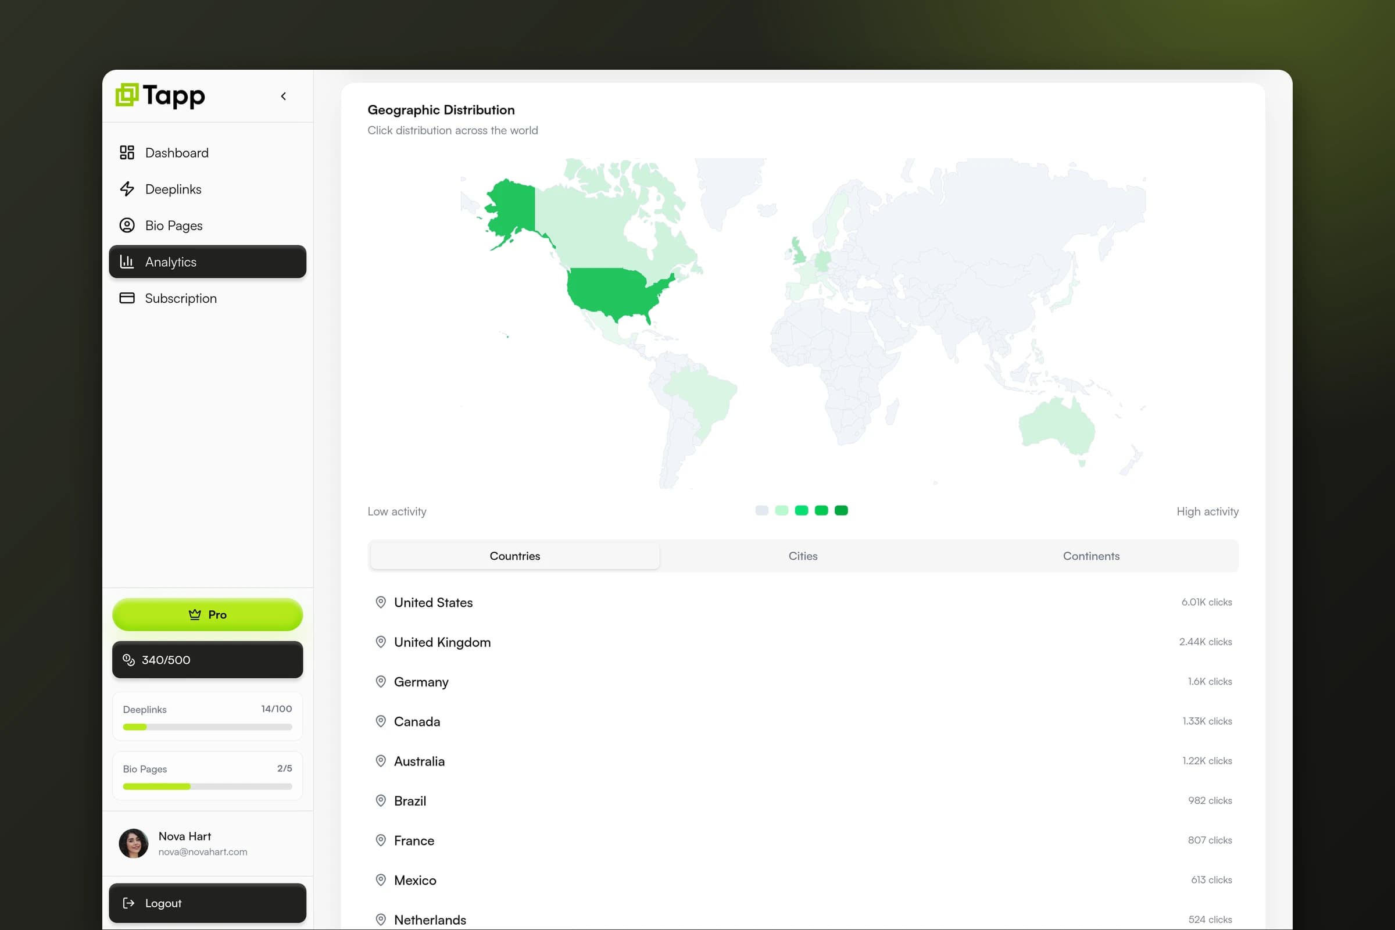This screenshot has width=1395, height=930.
Task: Click the pin icon next to United Kingdom
Action: 381,642
